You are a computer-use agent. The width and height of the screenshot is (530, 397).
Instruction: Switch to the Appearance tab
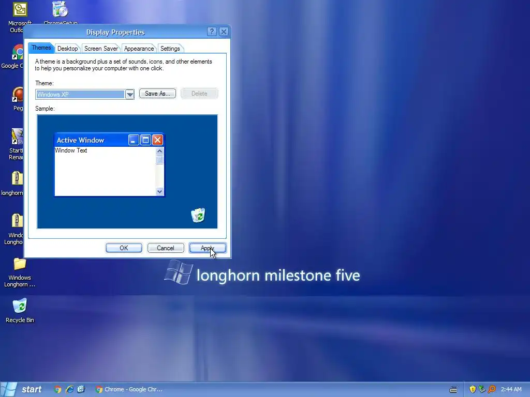click(139, 49)
